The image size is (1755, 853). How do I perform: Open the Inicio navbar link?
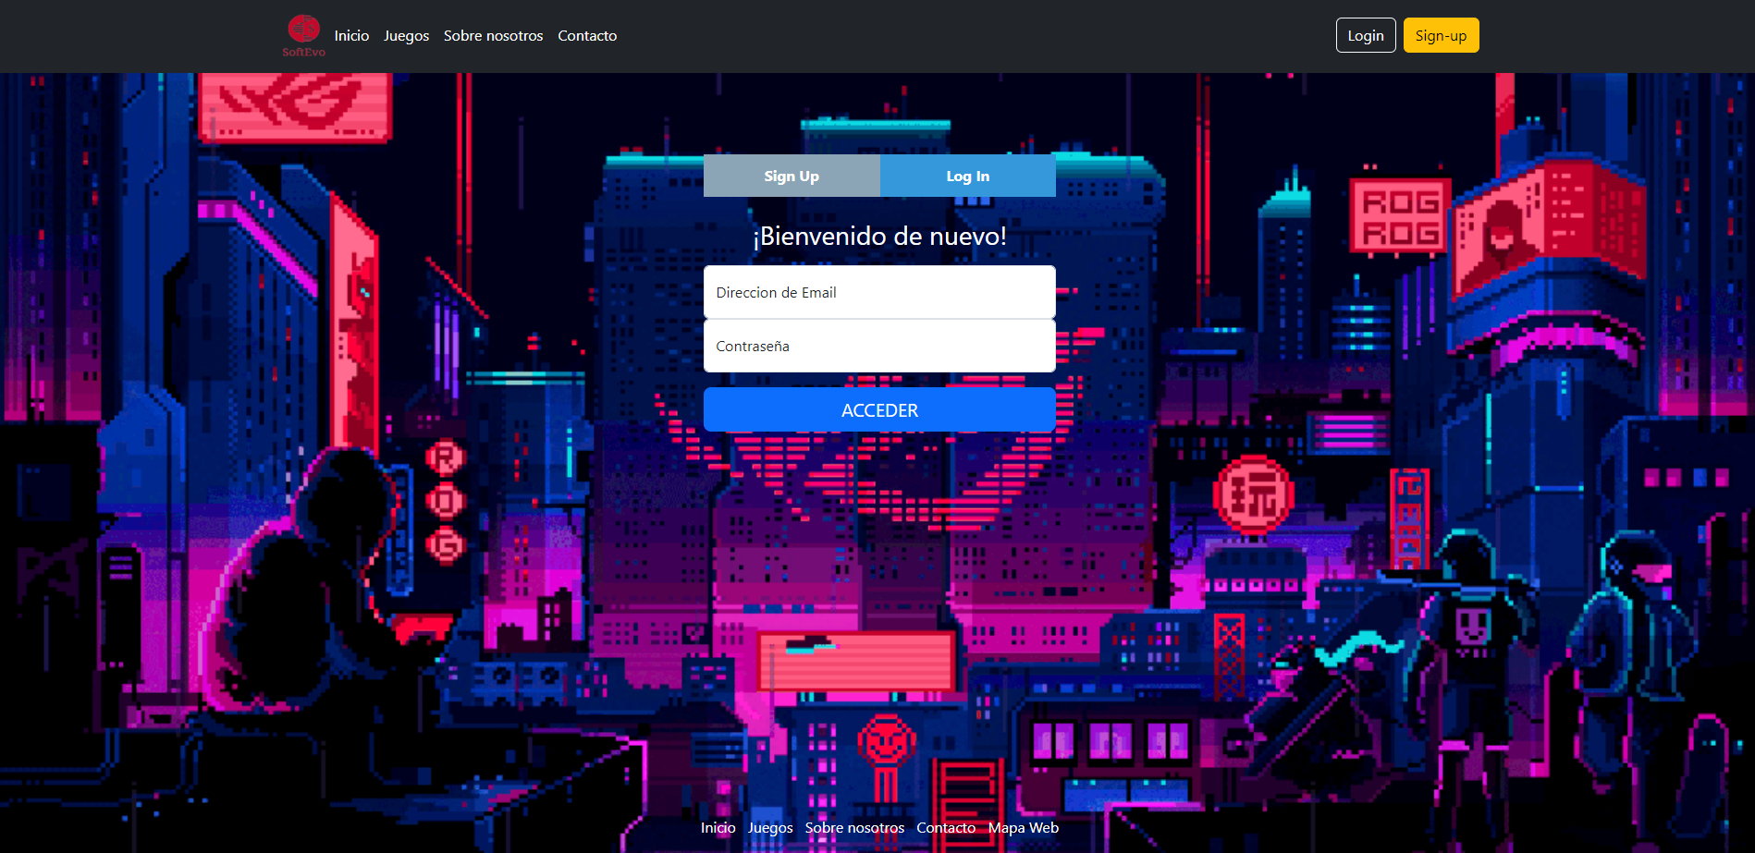[351, 36]
